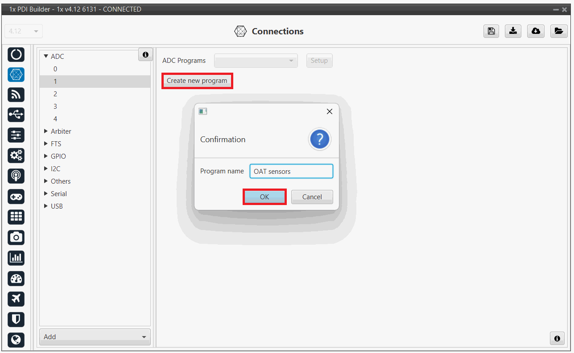
Task: Expand the GPIO tree node
Action: click(46, 156)
